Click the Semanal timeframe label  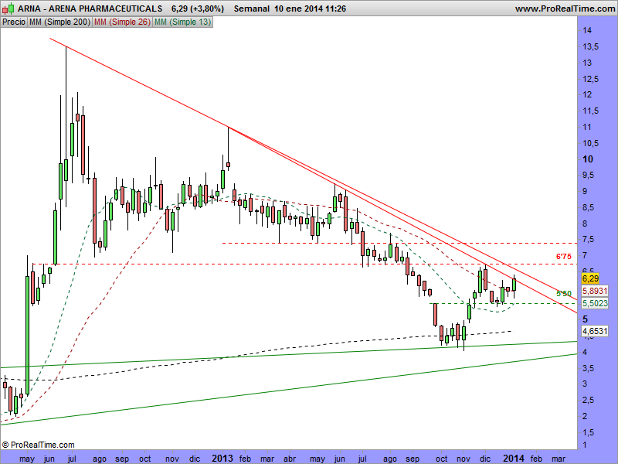click(x=252, y=9)
